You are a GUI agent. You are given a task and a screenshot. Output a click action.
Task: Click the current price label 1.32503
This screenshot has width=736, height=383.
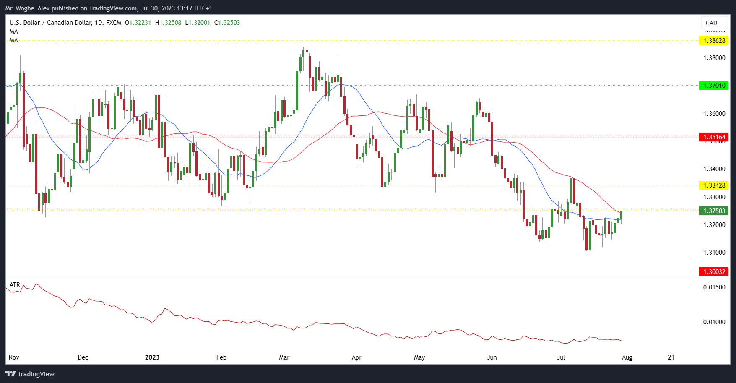[x=714, y=211]
